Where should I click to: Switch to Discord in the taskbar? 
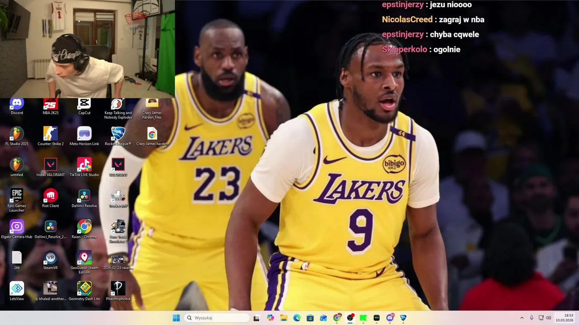[390, 318]
